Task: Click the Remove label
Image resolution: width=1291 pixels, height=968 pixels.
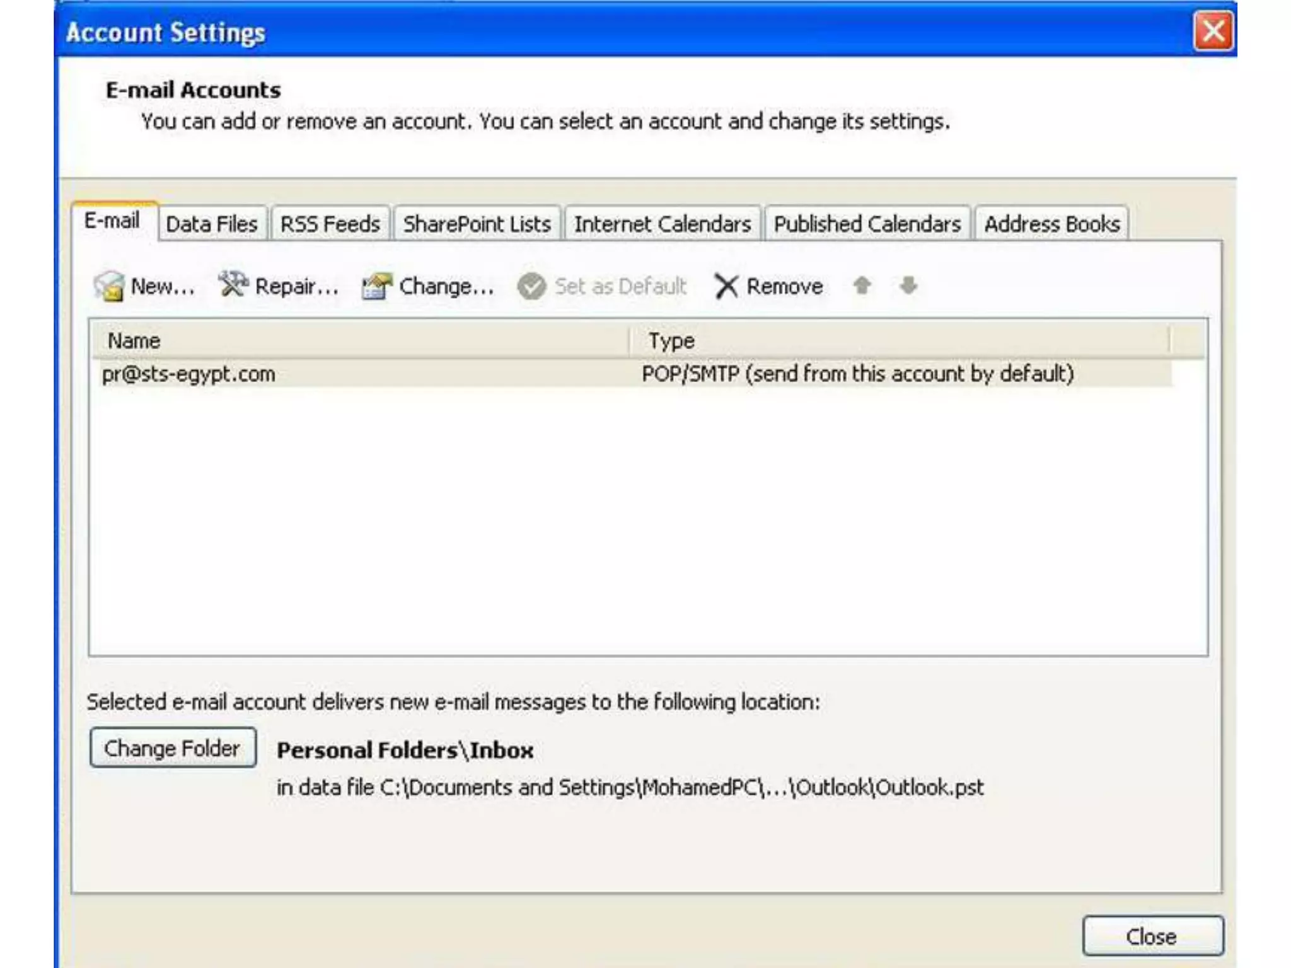Action: point(785,287)
